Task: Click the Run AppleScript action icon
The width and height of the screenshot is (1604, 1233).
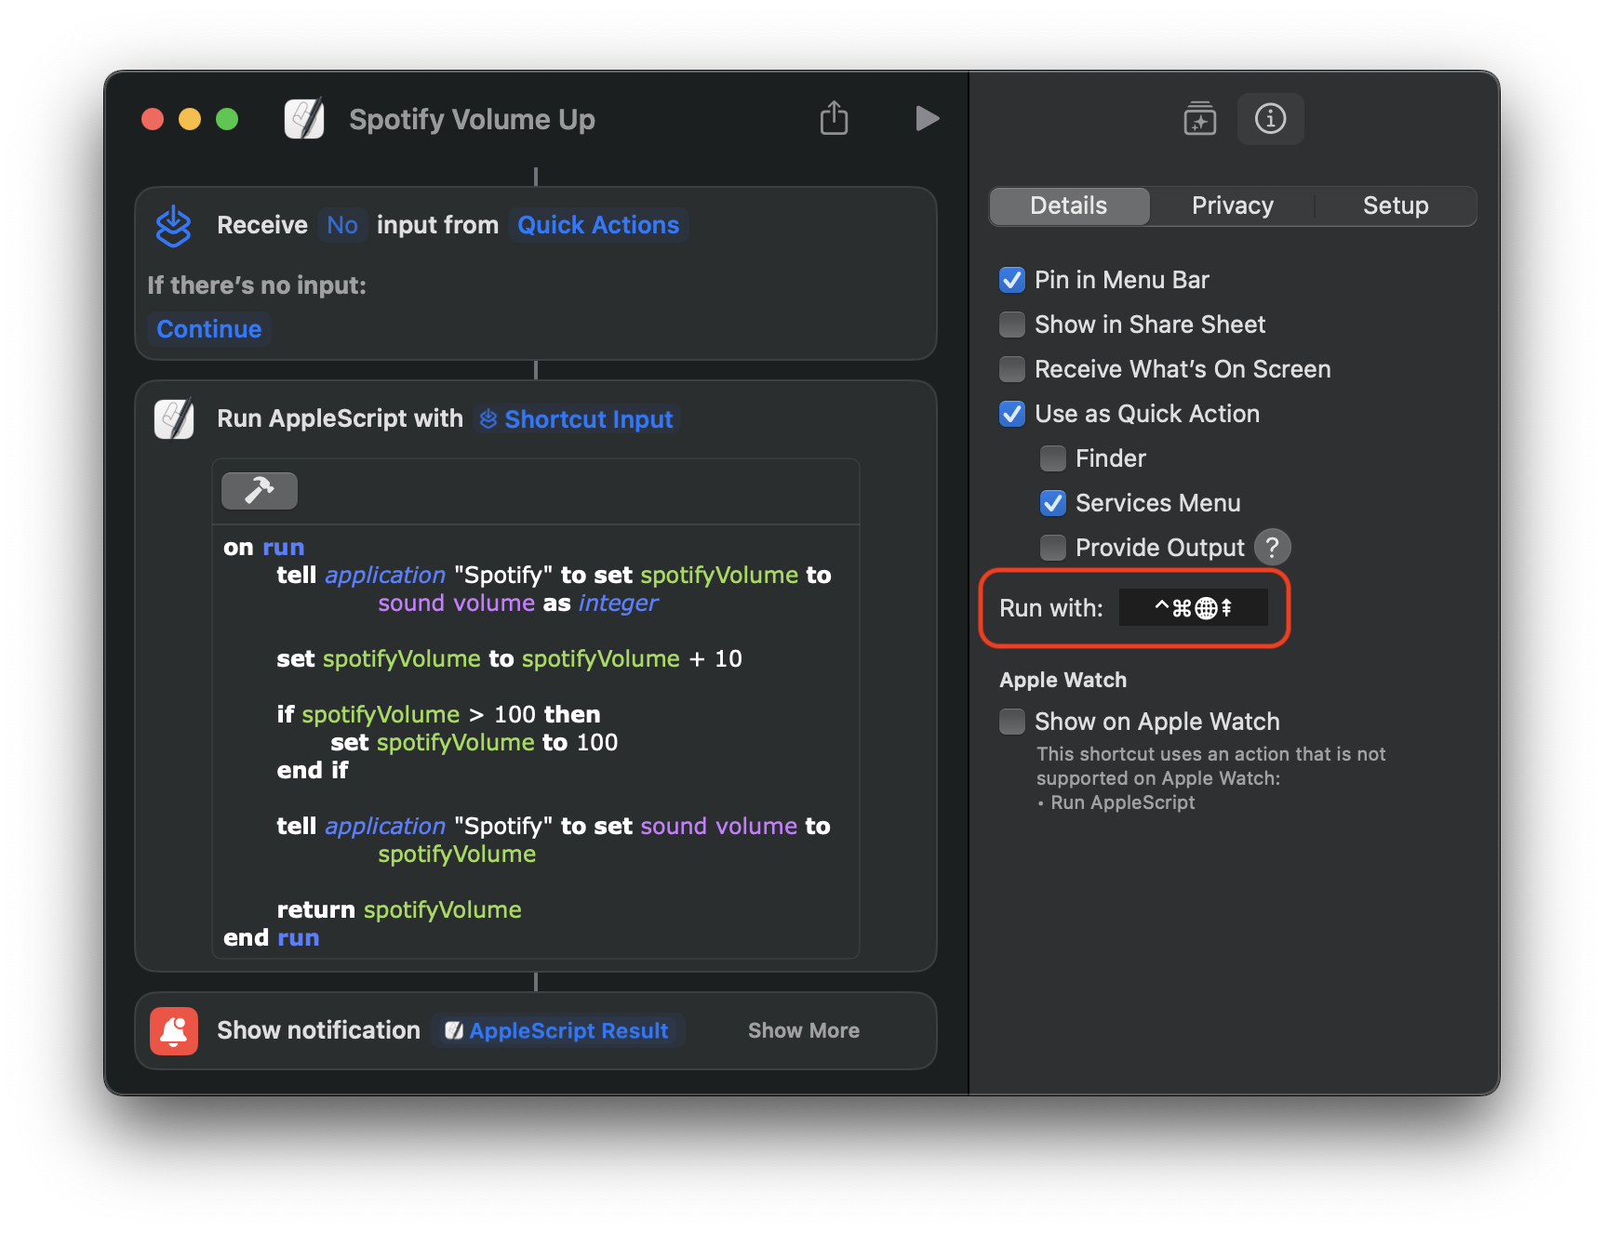Action: (x=174, y=419)
